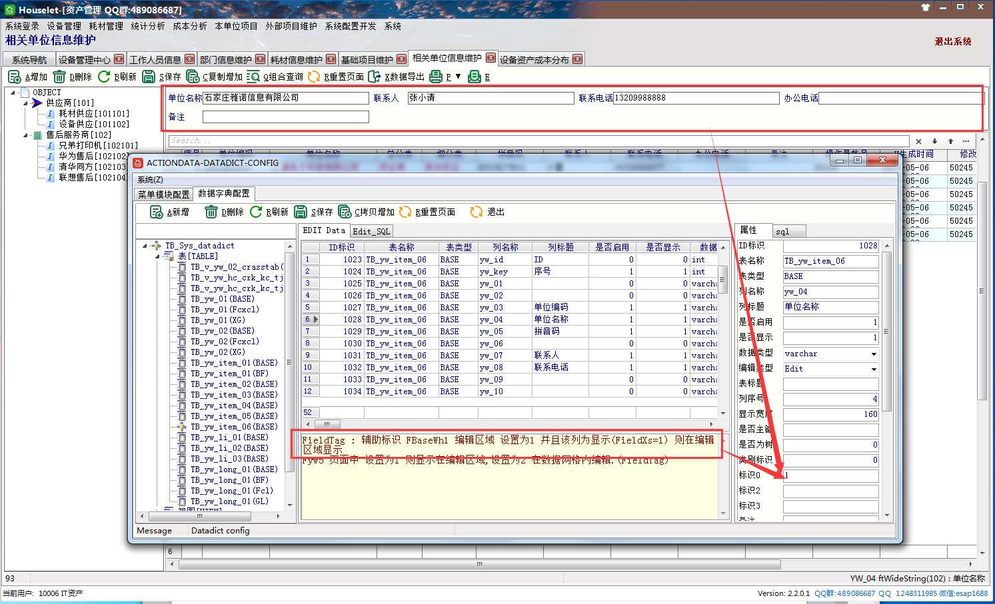
Task: Click C拷贝增加 copy-add icon in dialog
Action: [x=345, y=212]
